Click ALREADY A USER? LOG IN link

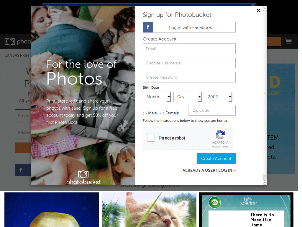[209, 171]
